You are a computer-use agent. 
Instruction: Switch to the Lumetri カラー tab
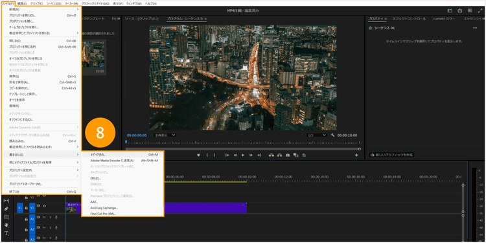444,19
